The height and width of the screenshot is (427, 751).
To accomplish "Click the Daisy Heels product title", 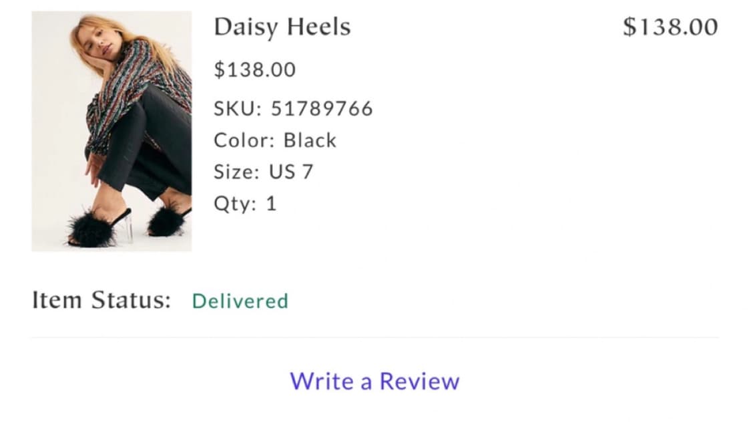I will (x=282, y=27).
